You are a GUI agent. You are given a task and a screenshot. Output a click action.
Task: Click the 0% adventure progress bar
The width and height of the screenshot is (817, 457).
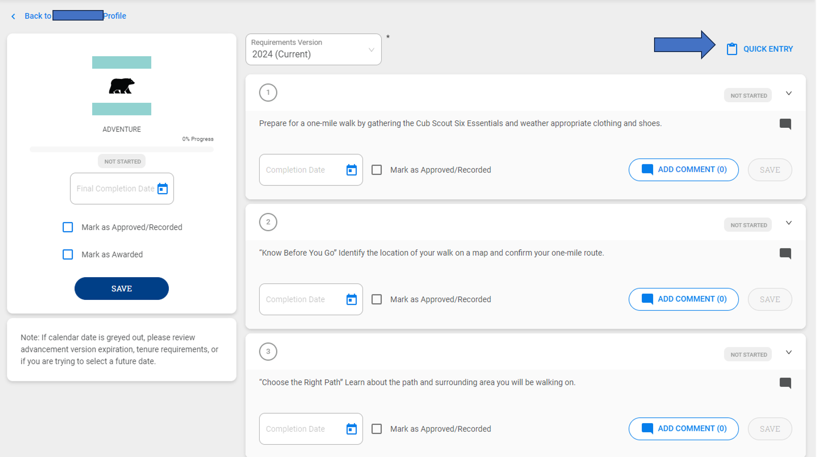(121, 149)
